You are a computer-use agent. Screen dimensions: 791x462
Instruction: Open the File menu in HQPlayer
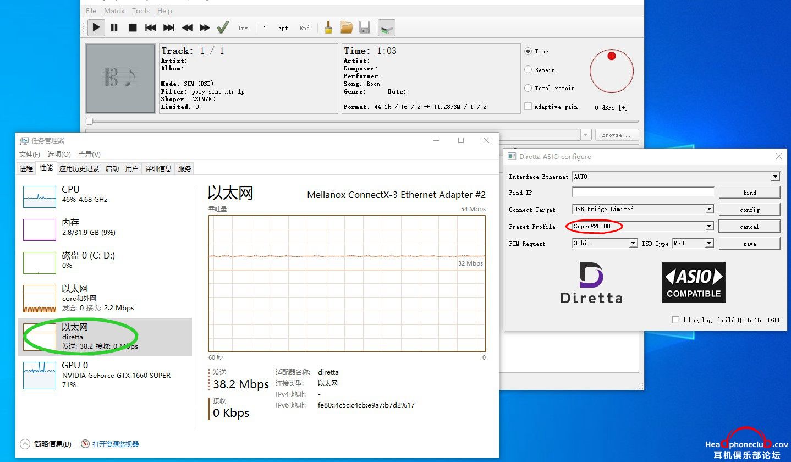(x=91, y=11)
